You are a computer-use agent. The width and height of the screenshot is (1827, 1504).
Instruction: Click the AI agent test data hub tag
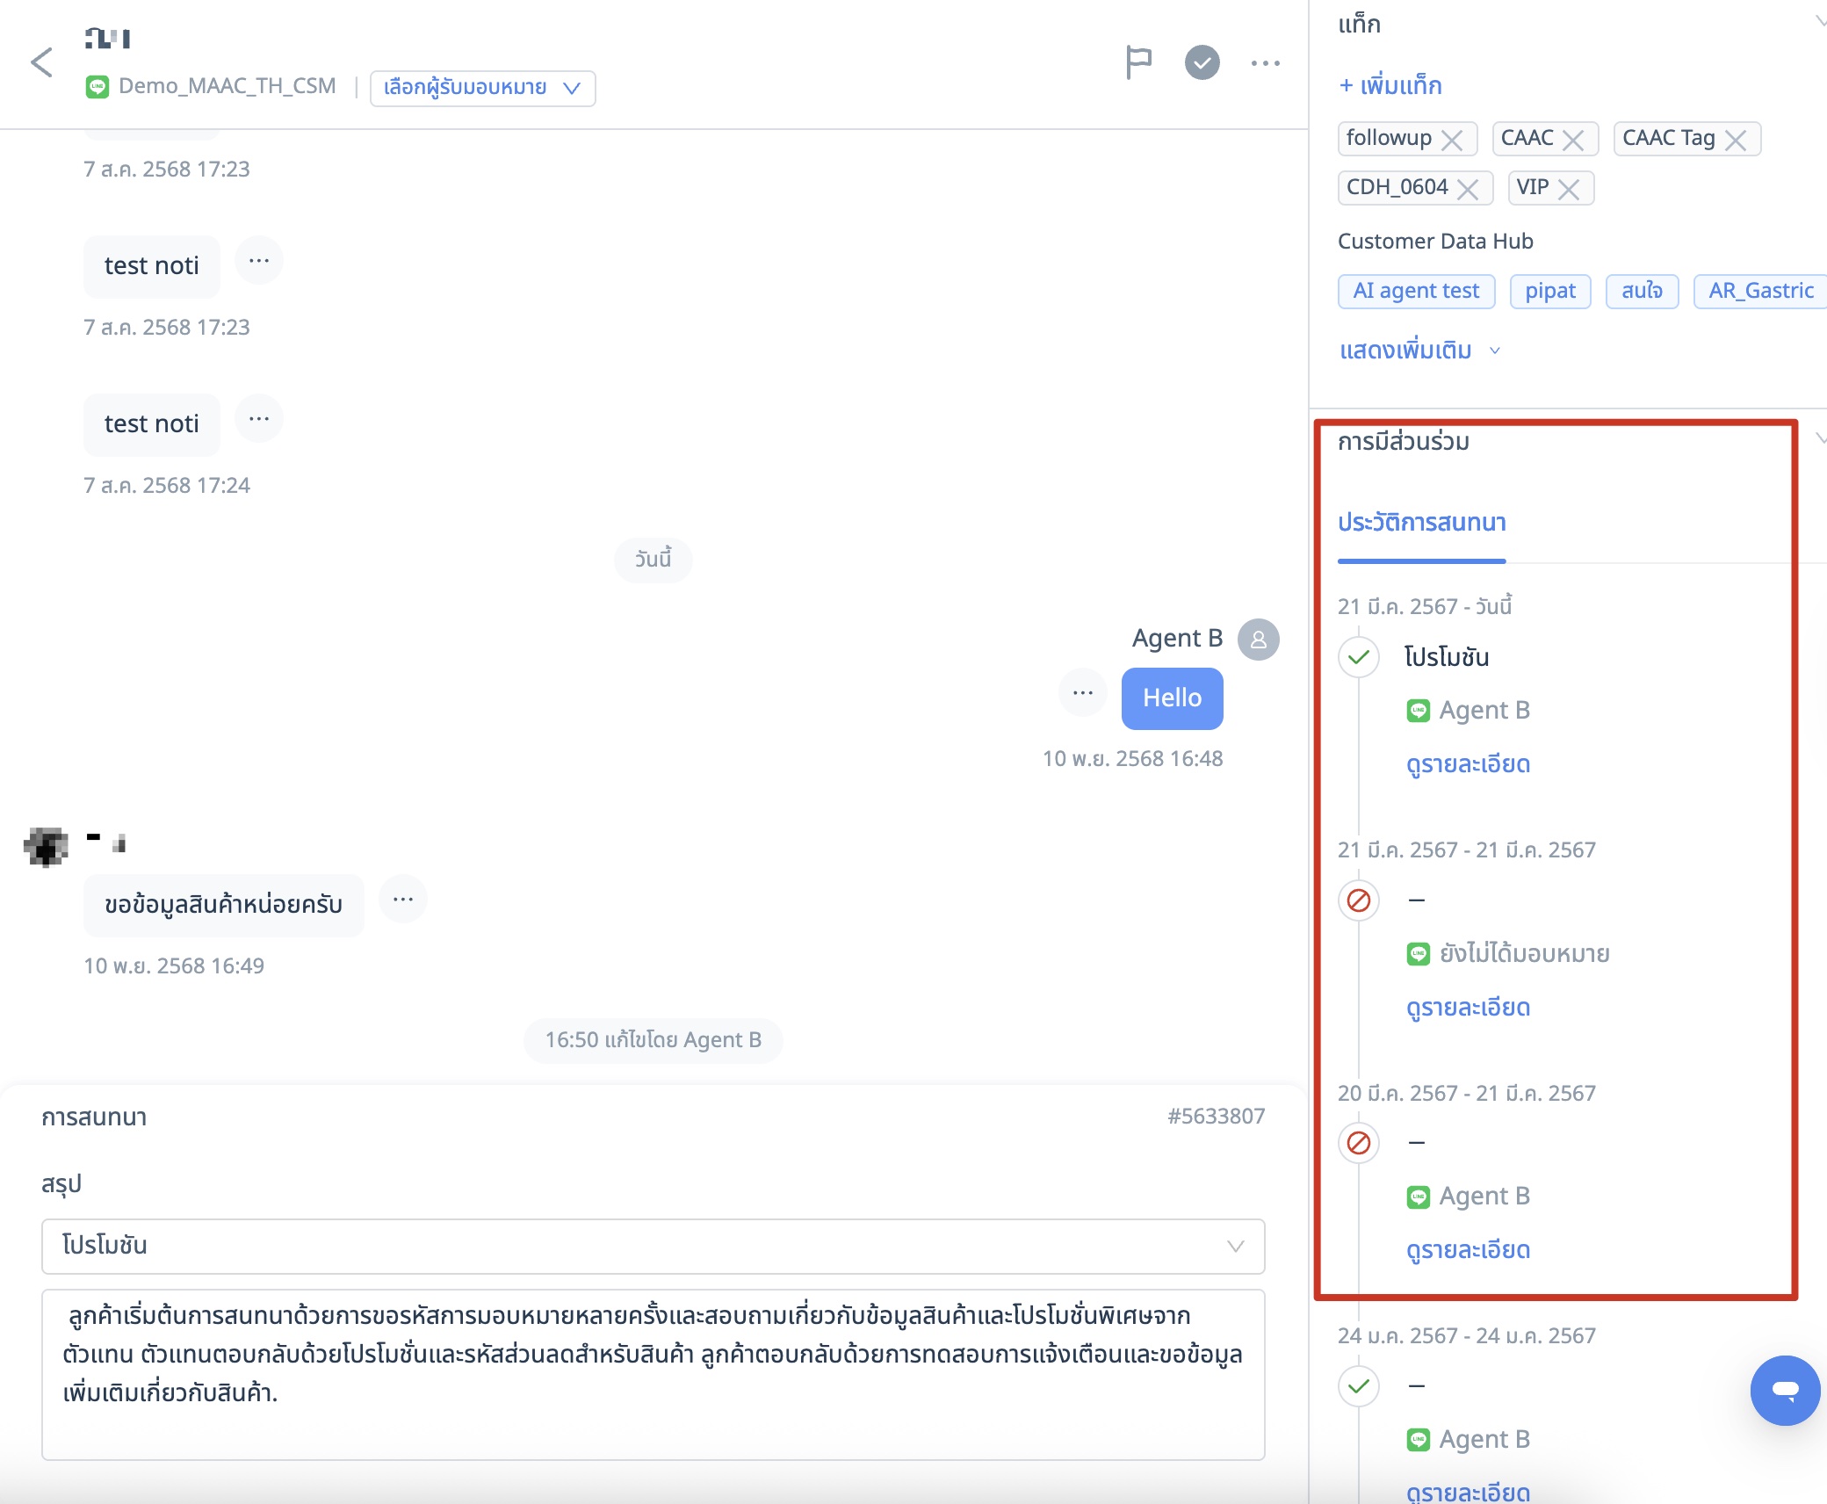(x=1416, y=291)
